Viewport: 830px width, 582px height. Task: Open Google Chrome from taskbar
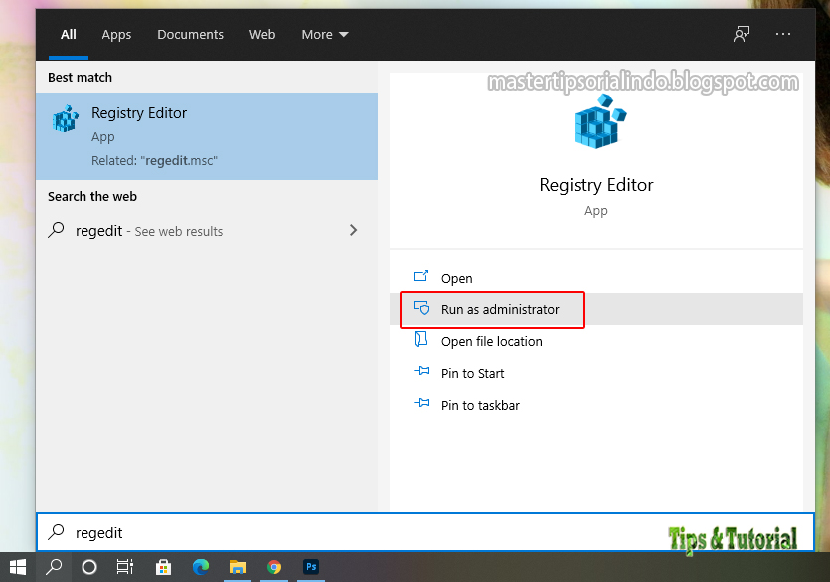(x=274, y=567)
